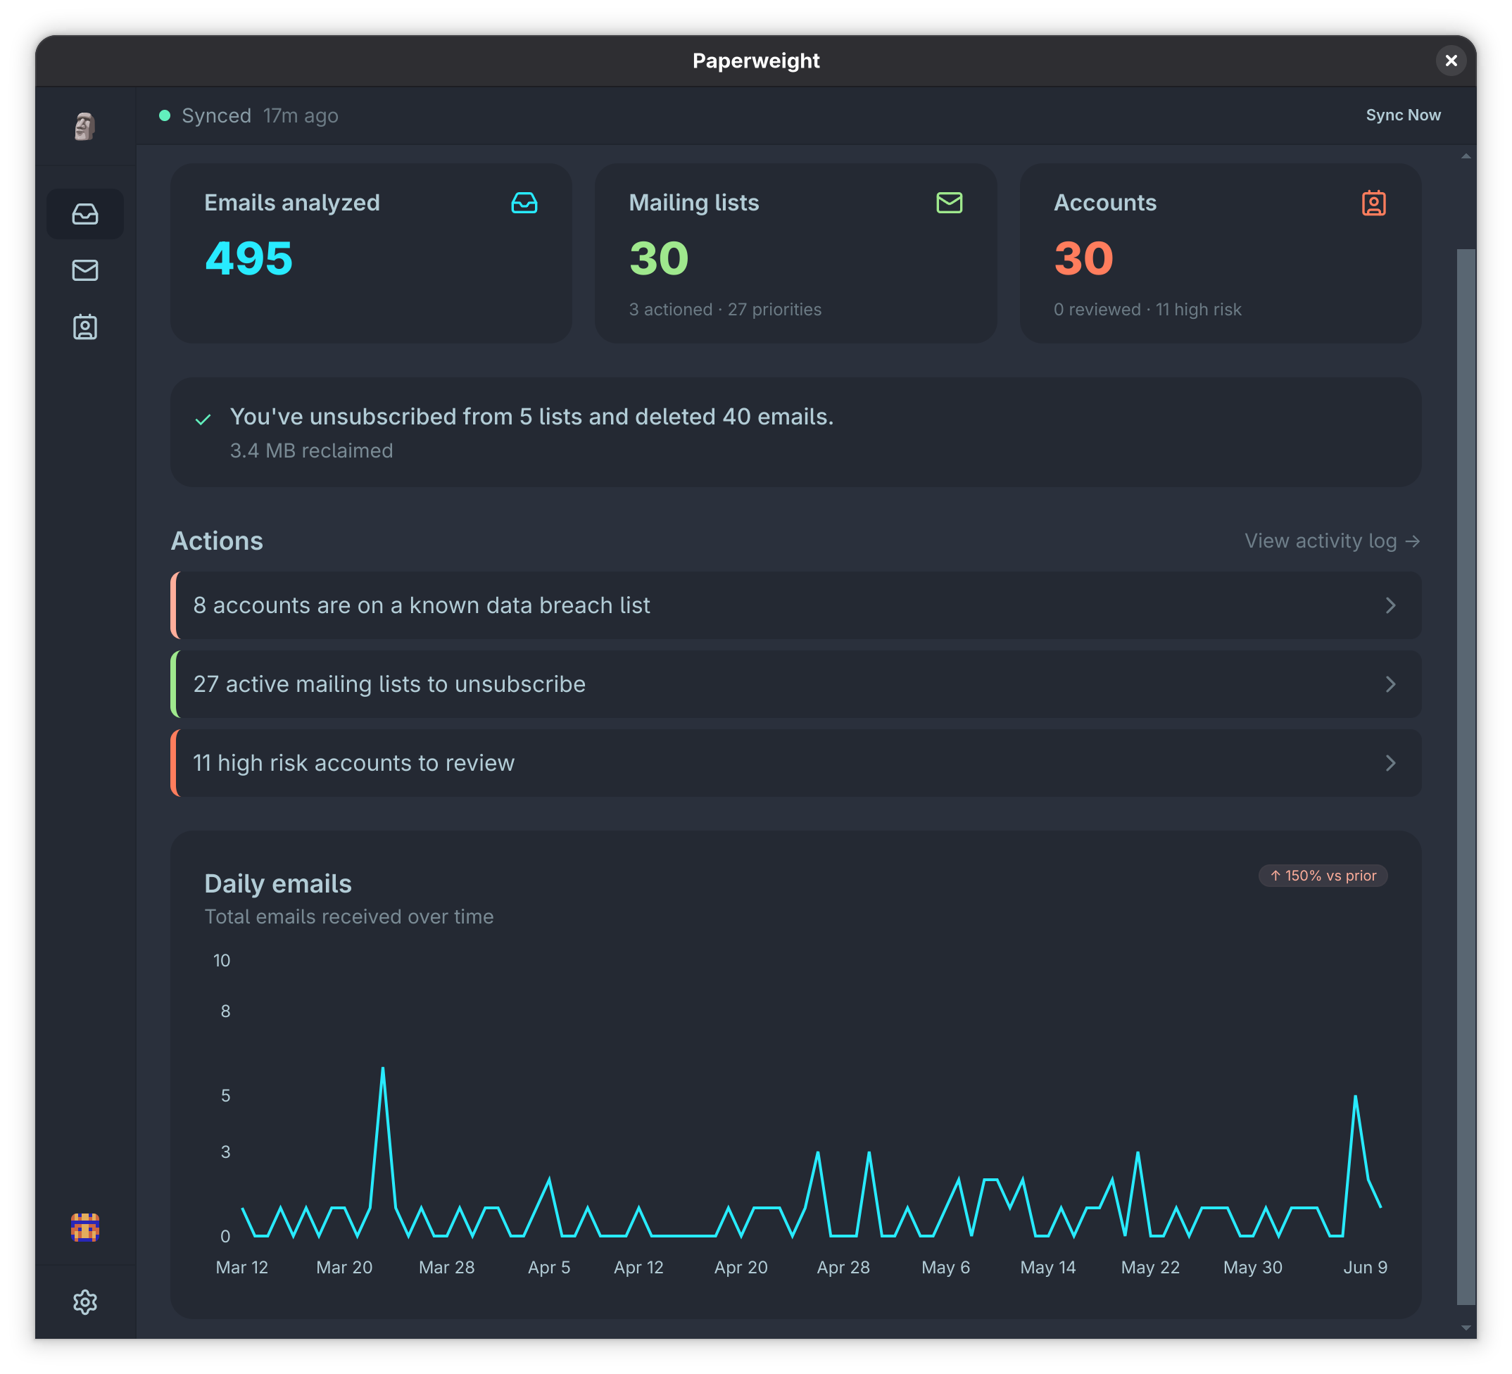Click 'Synced 17m ago' status text
1512x1374 pixels.
click(260, 115)
